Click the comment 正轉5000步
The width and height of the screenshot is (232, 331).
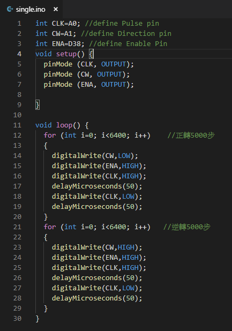pos(191,136)
